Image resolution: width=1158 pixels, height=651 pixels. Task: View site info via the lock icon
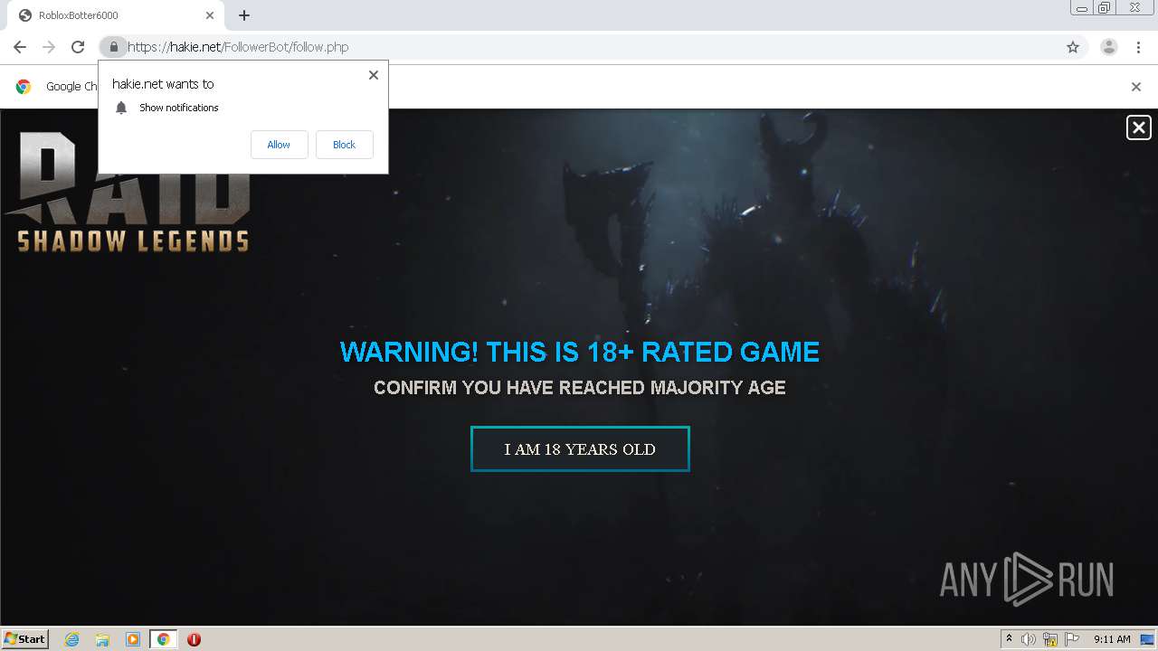(x=113, y=47)
